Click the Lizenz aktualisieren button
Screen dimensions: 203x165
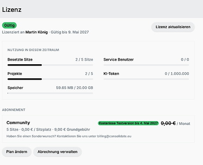173,27
